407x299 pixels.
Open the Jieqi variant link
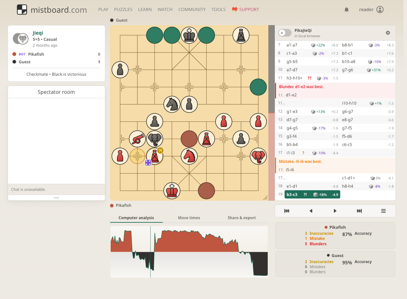[38, 33]
